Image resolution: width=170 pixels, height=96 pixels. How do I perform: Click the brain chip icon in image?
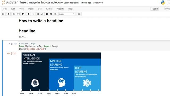pos(35,83)
